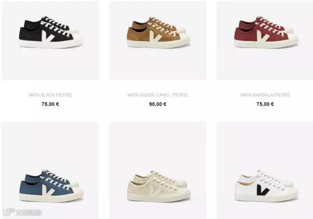Click the black V logo on white sneaker
313x219 pixels.
pos(263,190)
